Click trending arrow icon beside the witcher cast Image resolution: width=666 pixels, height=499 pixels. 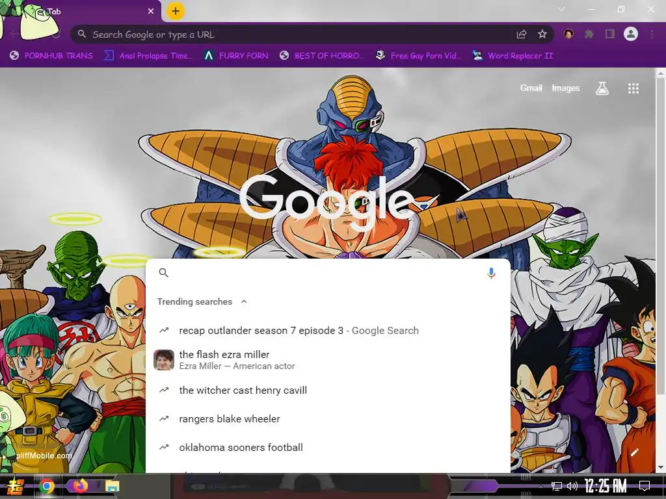[164, 390]
